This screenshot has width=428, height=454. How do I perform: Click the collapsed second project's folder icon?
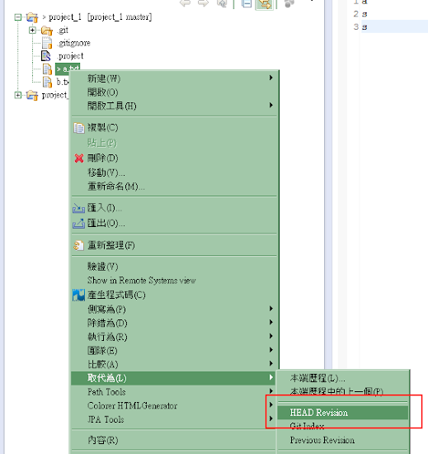tap(32, 95)
